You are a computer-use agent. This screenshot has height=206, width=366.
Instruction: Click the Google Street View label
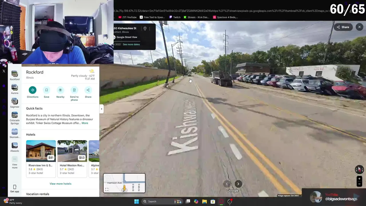127,37
